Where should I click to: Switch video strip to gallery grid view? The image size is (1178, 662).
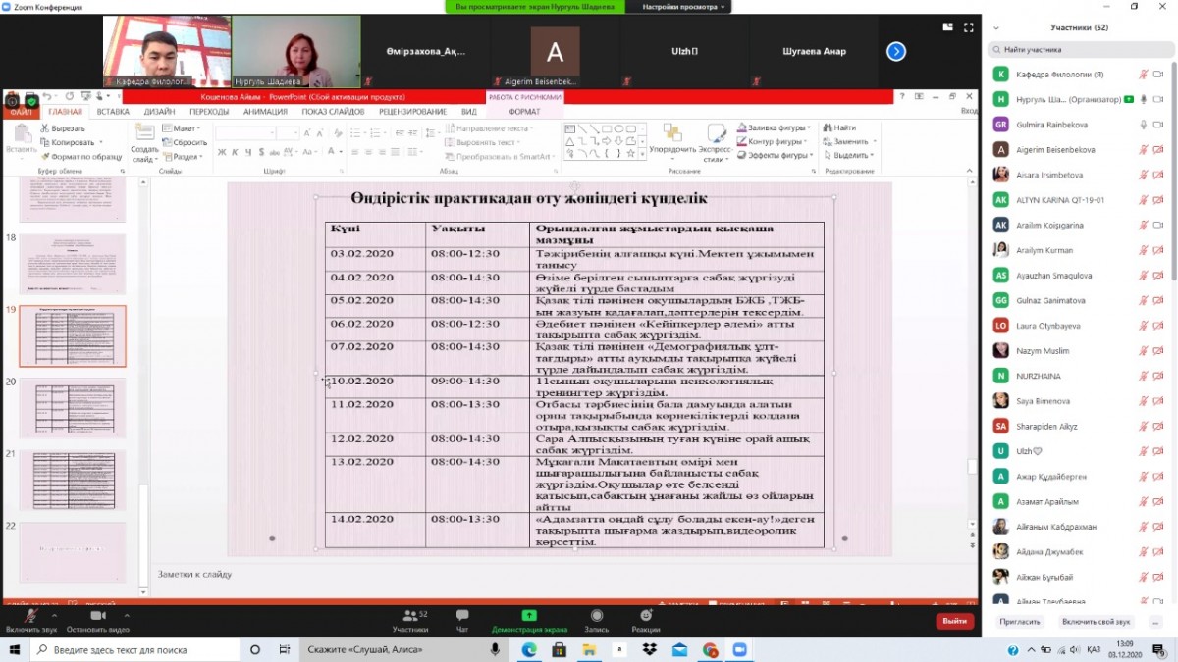pyautogui.click(x=948, y=27)
